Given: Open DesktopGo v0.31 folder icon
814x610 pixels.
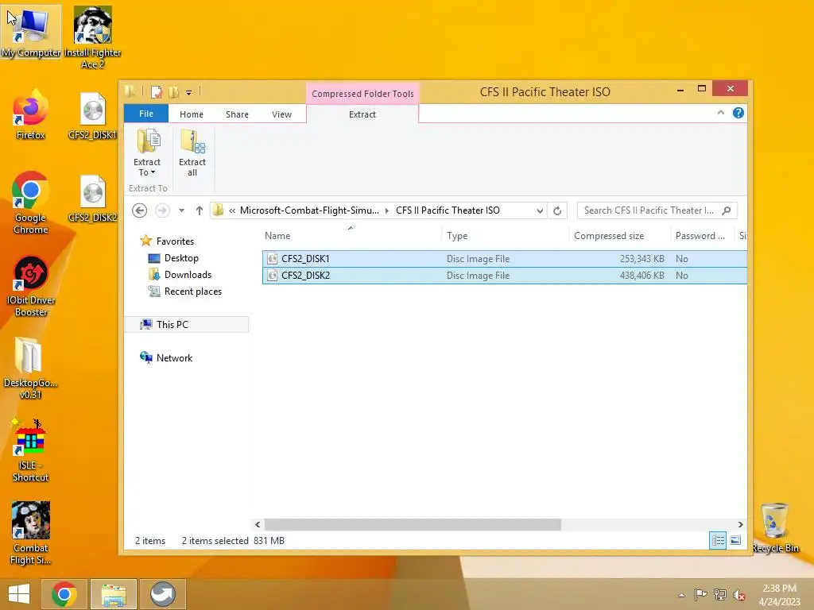Looking at the screenshot, I should (x=31, y=369).
